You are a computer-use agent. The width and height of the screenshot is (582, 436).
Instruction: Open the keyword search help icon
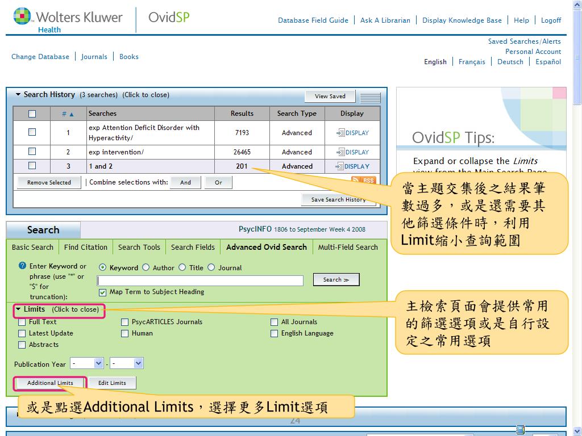pos(23,266)
